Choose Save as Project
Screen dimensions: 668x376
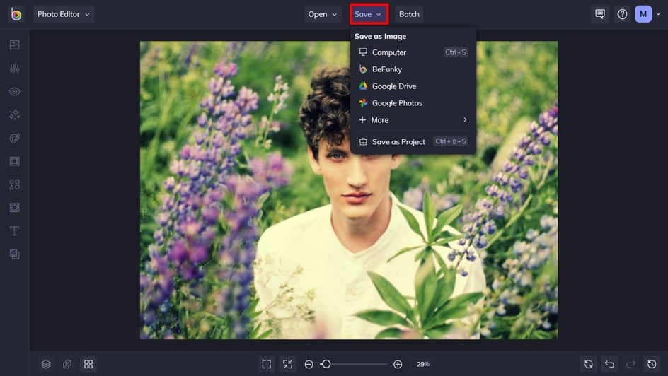point(413,141)
